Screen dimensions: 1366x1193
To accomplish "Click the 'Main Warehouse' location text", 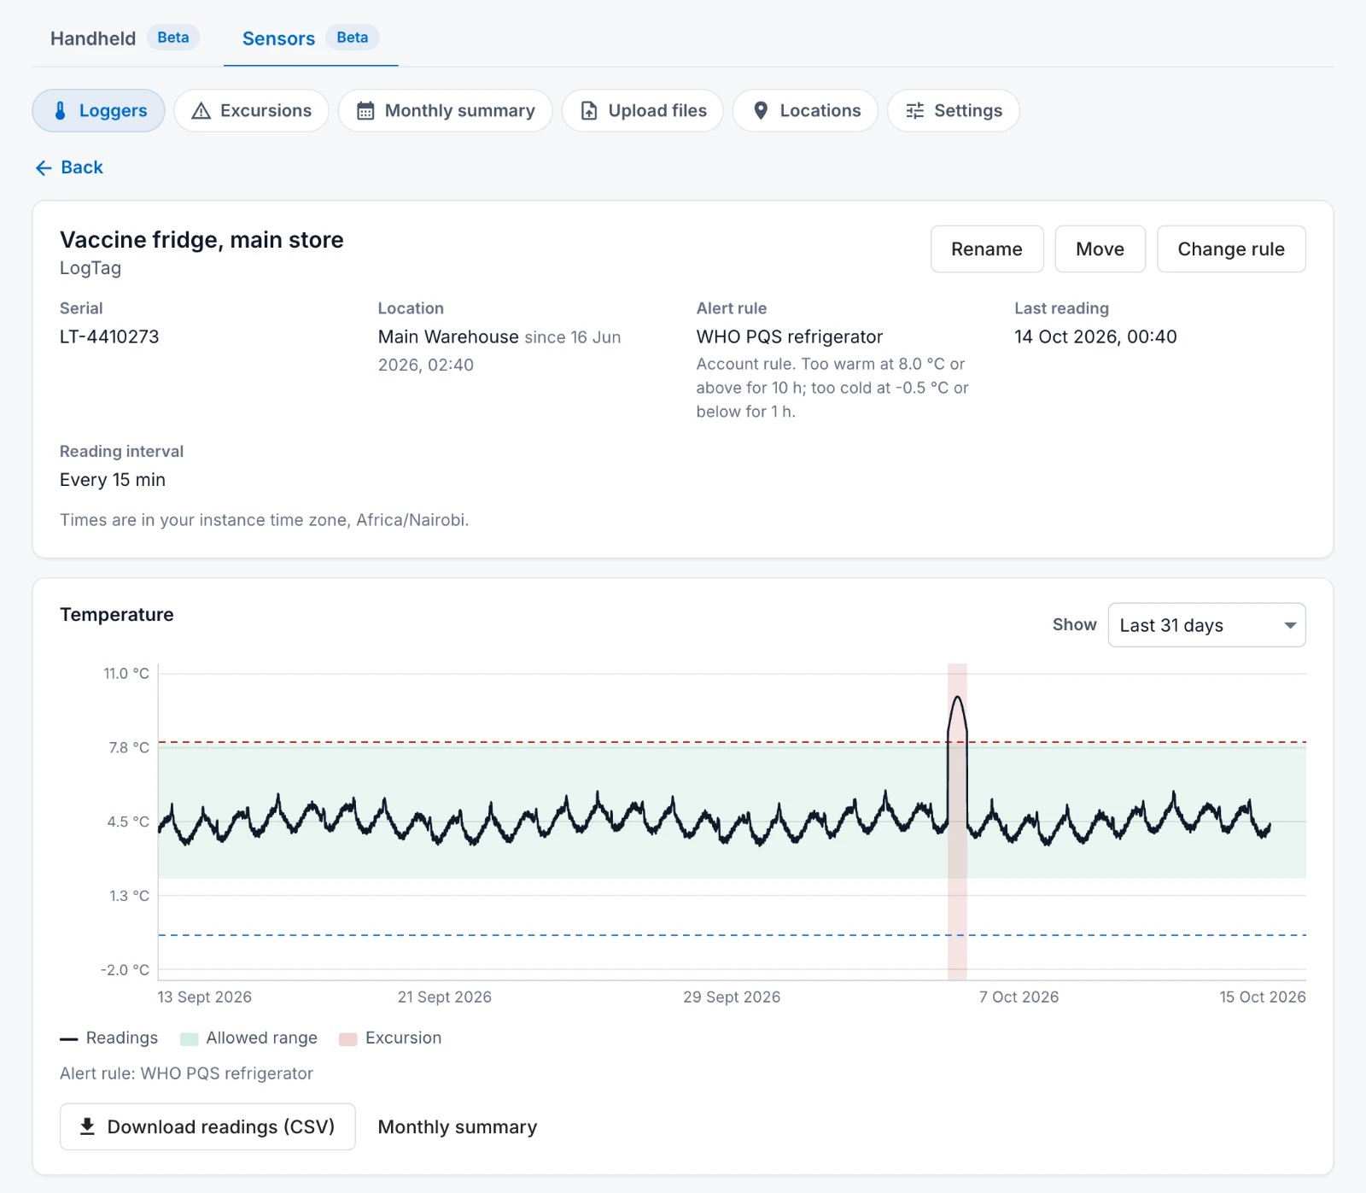I will pyautogui.click(x=448, y=336).
